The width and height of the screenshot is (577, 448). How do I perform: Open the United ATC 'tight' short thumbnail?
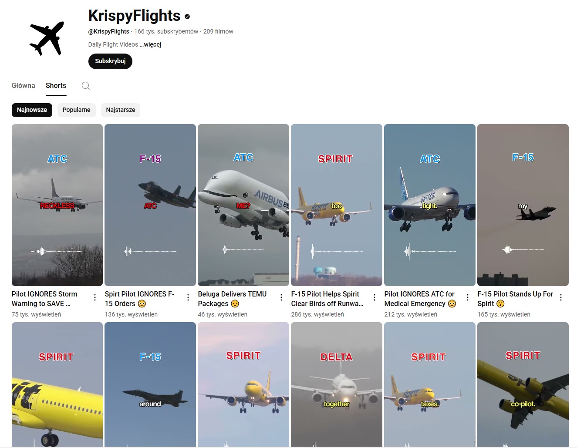[430, 205]
